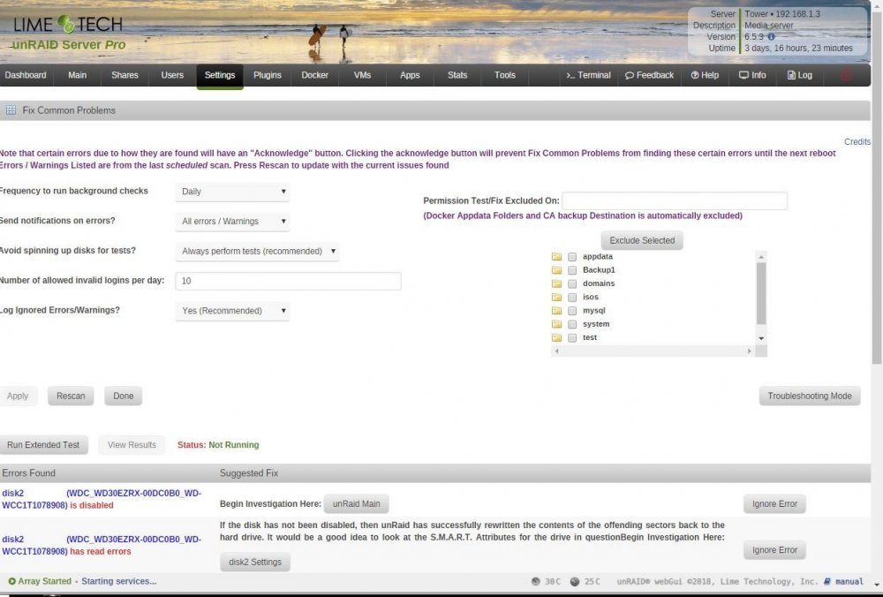Open the manual book icon in footer
This screenshot has width=883, height=597.
pos(827,582)
